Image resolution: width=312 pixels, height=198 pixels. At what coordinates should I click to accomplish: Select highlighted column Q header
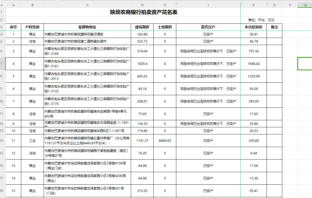click(305, 5)
